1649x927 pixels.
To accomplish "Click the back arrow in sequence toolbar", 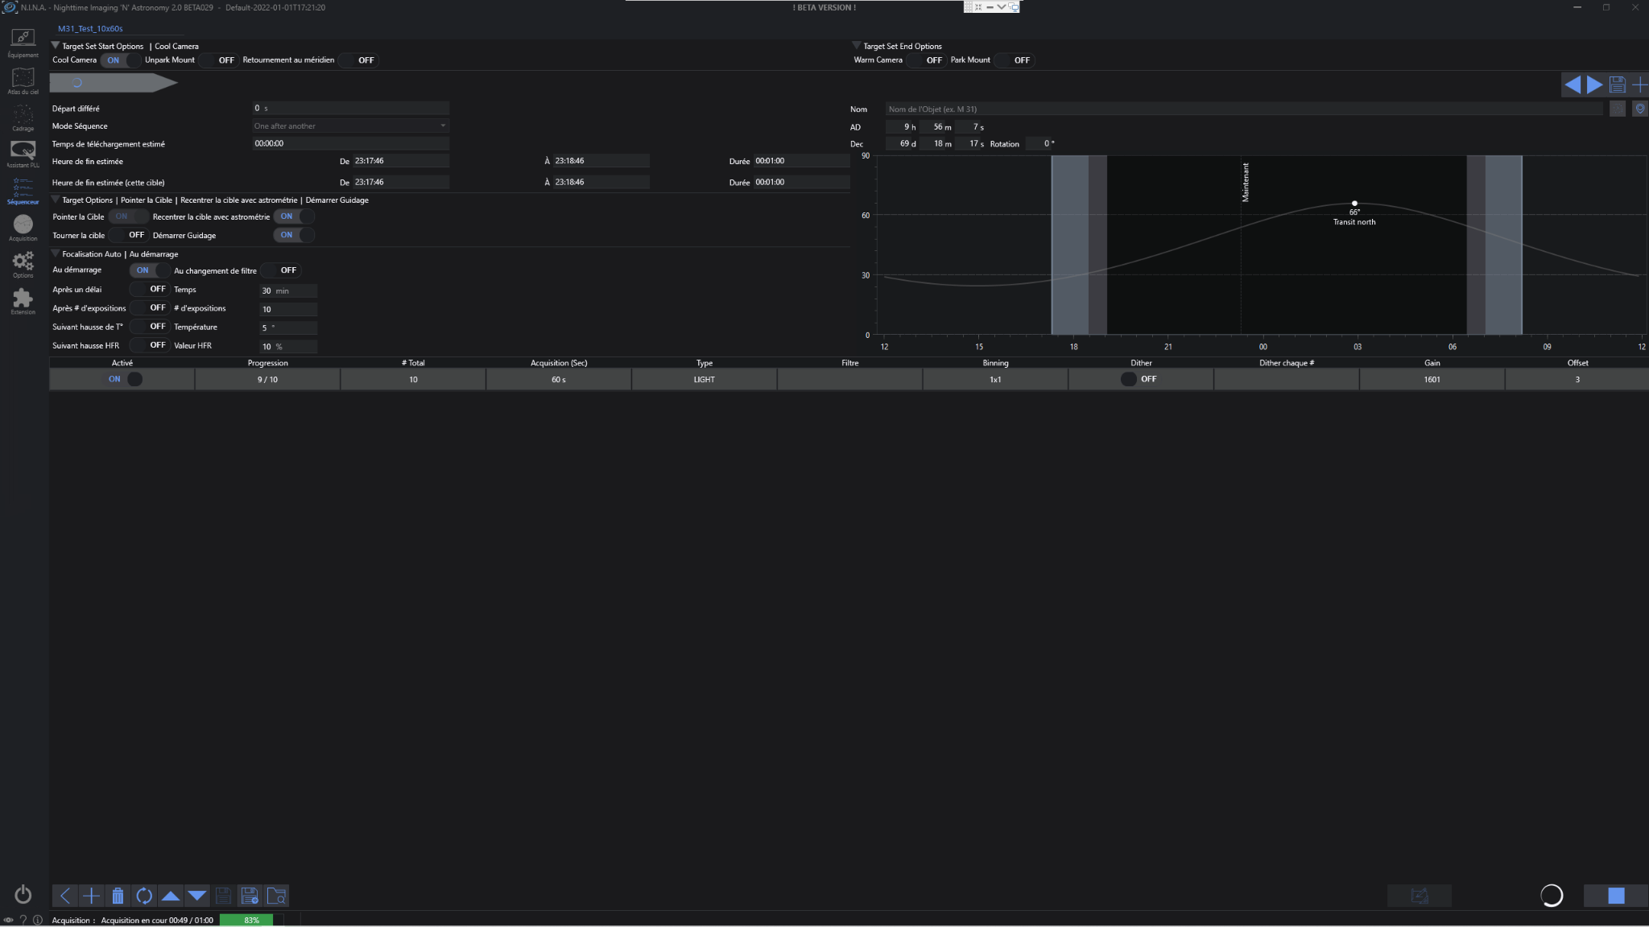I will tap(65, 896).
